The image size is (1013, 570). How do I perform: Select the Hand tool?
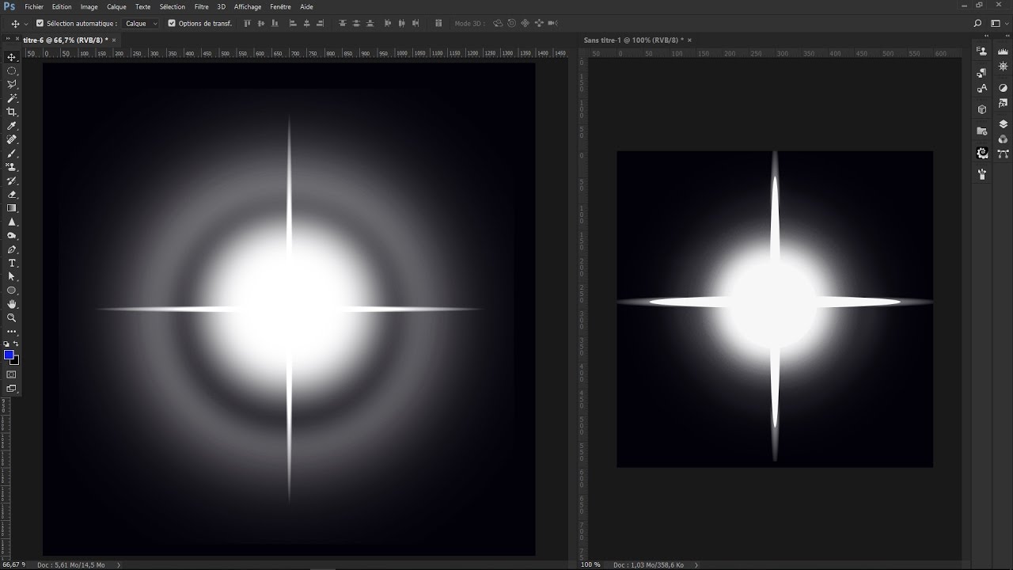point(12,304)
